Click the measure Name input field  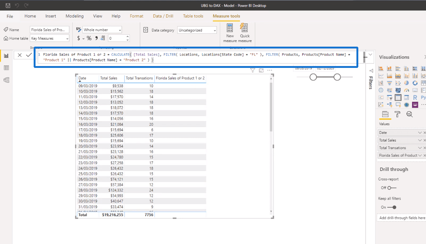pyautogui.click(x=50, y=30)
